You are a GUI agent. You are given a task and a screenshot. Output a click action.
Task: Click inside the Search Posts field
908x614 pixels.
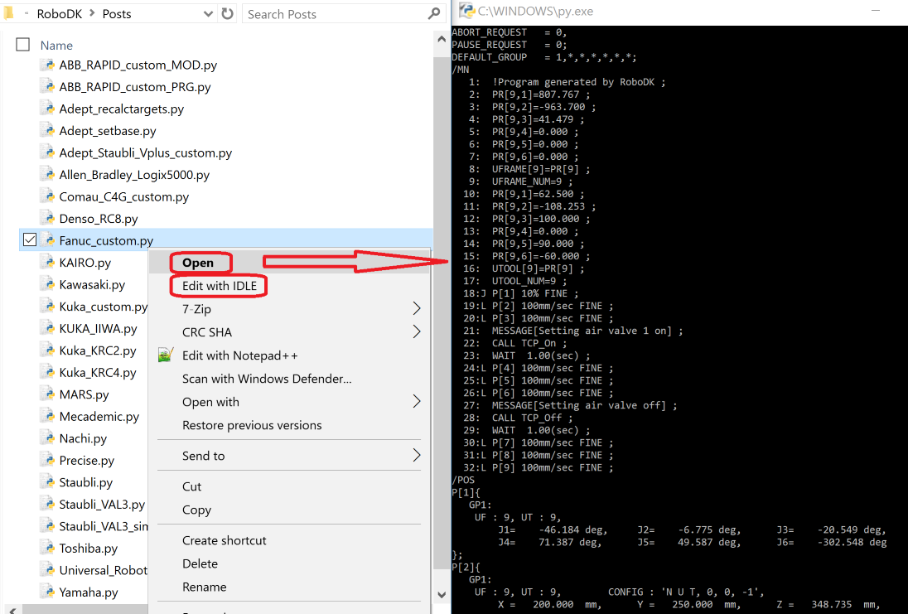331,14
